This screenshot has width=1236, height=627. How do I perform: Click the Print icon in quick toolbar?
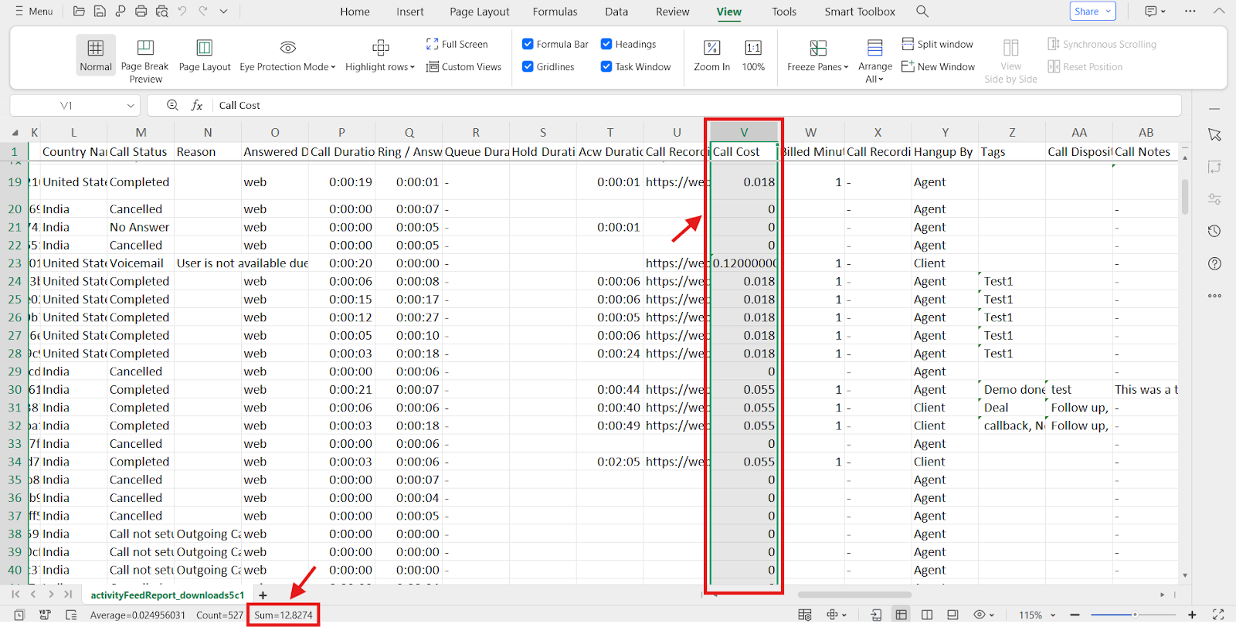pyautogui.click(x=141, y=12)
